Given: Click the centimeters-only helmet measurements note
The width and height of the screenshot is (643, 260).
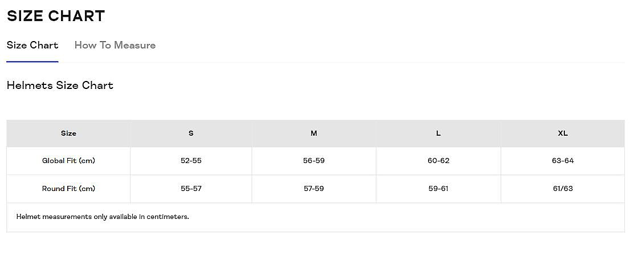Looking at the screenshot, I should coord(103,217).
